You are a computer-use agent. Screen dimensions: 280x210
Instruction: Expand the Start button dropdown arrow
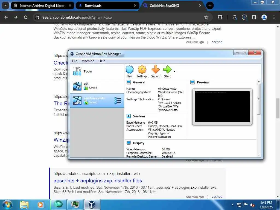click(x=174, y=71)
